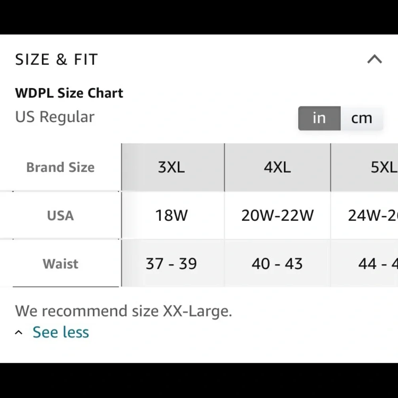Switch measurement units to cm
Image resolution: width=398 pixels, height=398 pixels.
click(361, 118)
